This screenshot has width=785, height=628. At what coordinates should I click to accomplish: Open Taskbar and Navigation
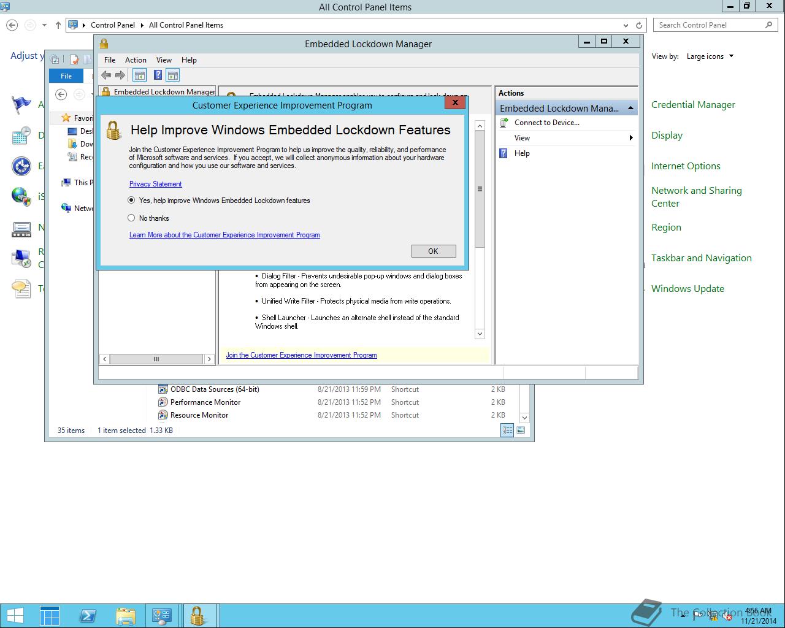pyautogui.click(x=701, y=258)
